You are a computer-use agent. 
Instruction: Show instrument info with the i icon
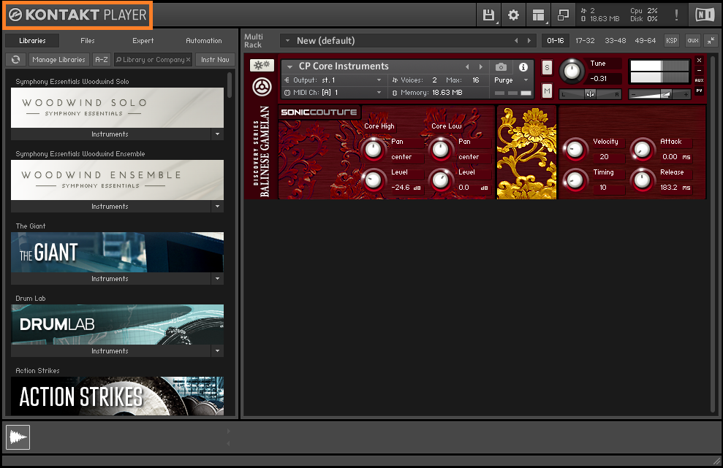point(523,67)
